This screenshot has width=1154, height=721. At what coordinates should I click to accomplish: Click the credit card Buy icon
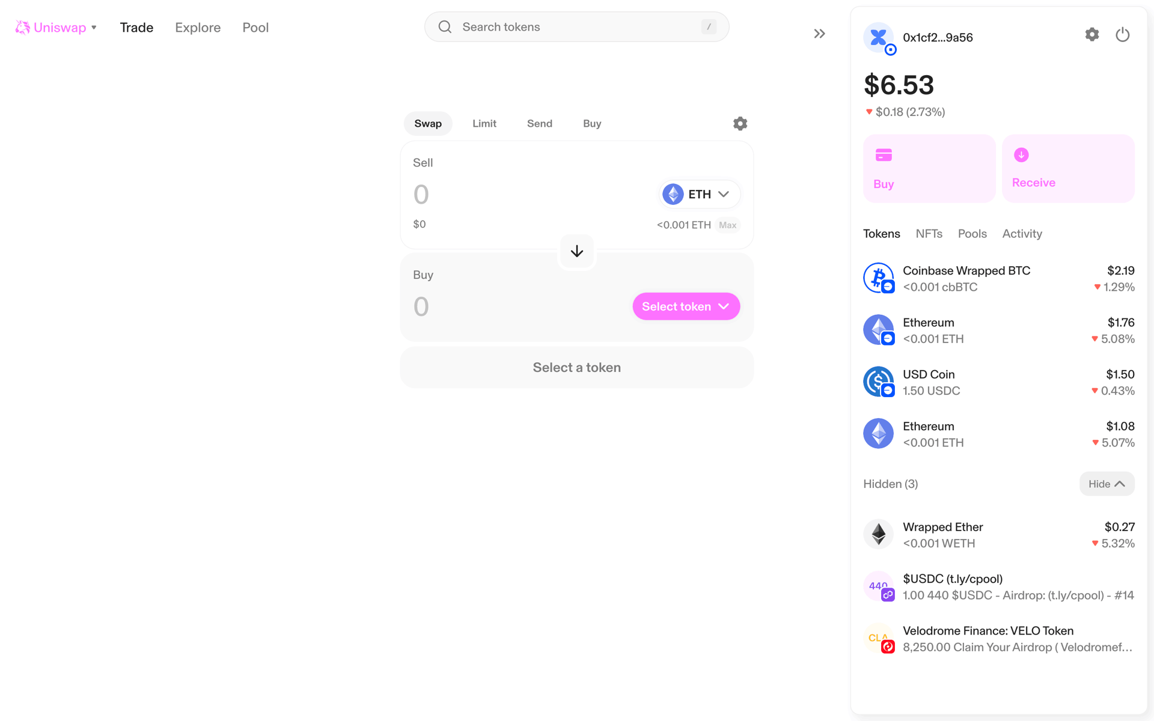point(884,155)
